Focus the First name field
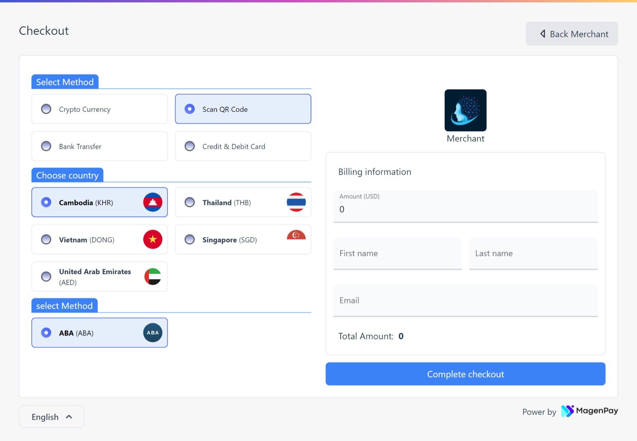The width and height of the screenshot is (637, 441). pyautogui.click(x=398, y=254)
